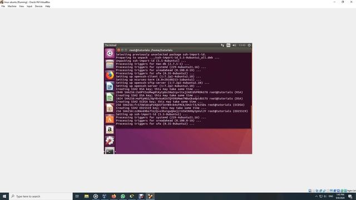Open the Windows Start menu
This screenshot has height=200, width=356.
(4, 196)
